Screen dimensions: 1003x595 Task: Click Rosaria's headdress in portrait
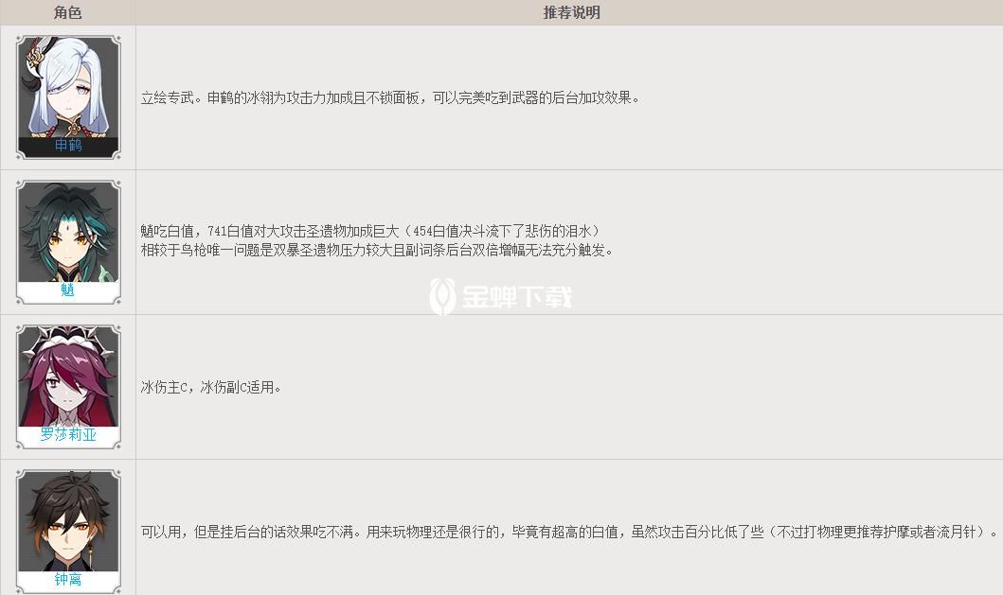(x=68, y=335)
